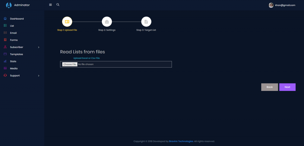Expand the Subscriber submenu arrow
Image resolution: width=304 pixels, height=146 pixels.
point(39,47)
